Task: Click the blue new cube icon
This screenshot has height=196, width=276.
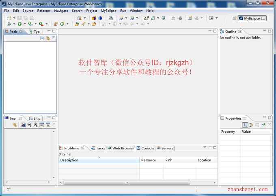Action: pos(100,18)
